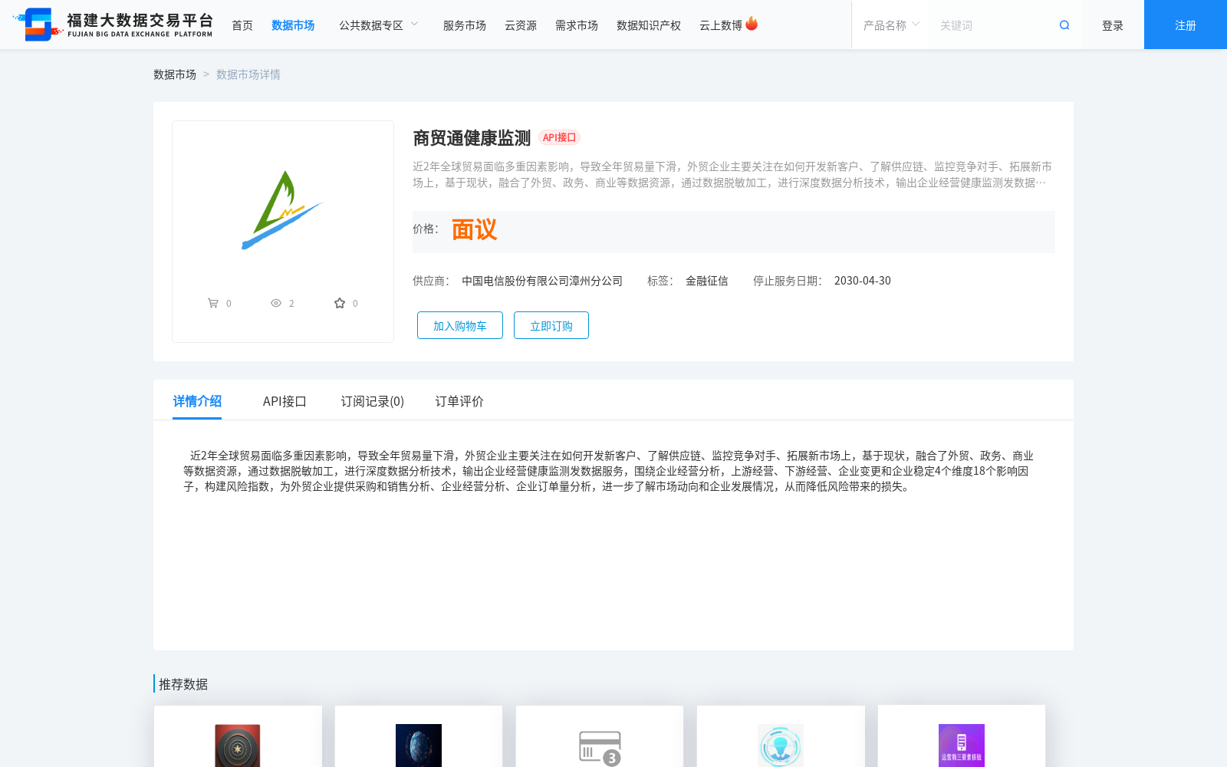Open the globe image recommended item

click(419, 746)
